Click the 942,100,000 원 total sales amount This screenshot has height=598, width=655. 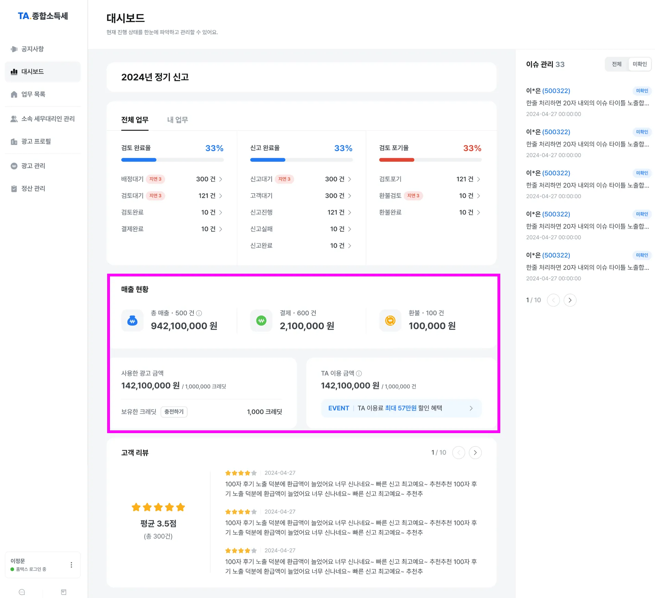(184, 326)
